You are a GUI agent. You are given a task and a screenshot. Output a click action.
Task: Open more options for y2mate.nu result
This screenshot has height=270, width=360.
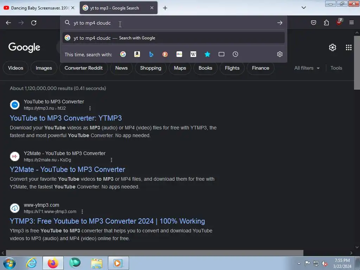(x=111, y=160)
